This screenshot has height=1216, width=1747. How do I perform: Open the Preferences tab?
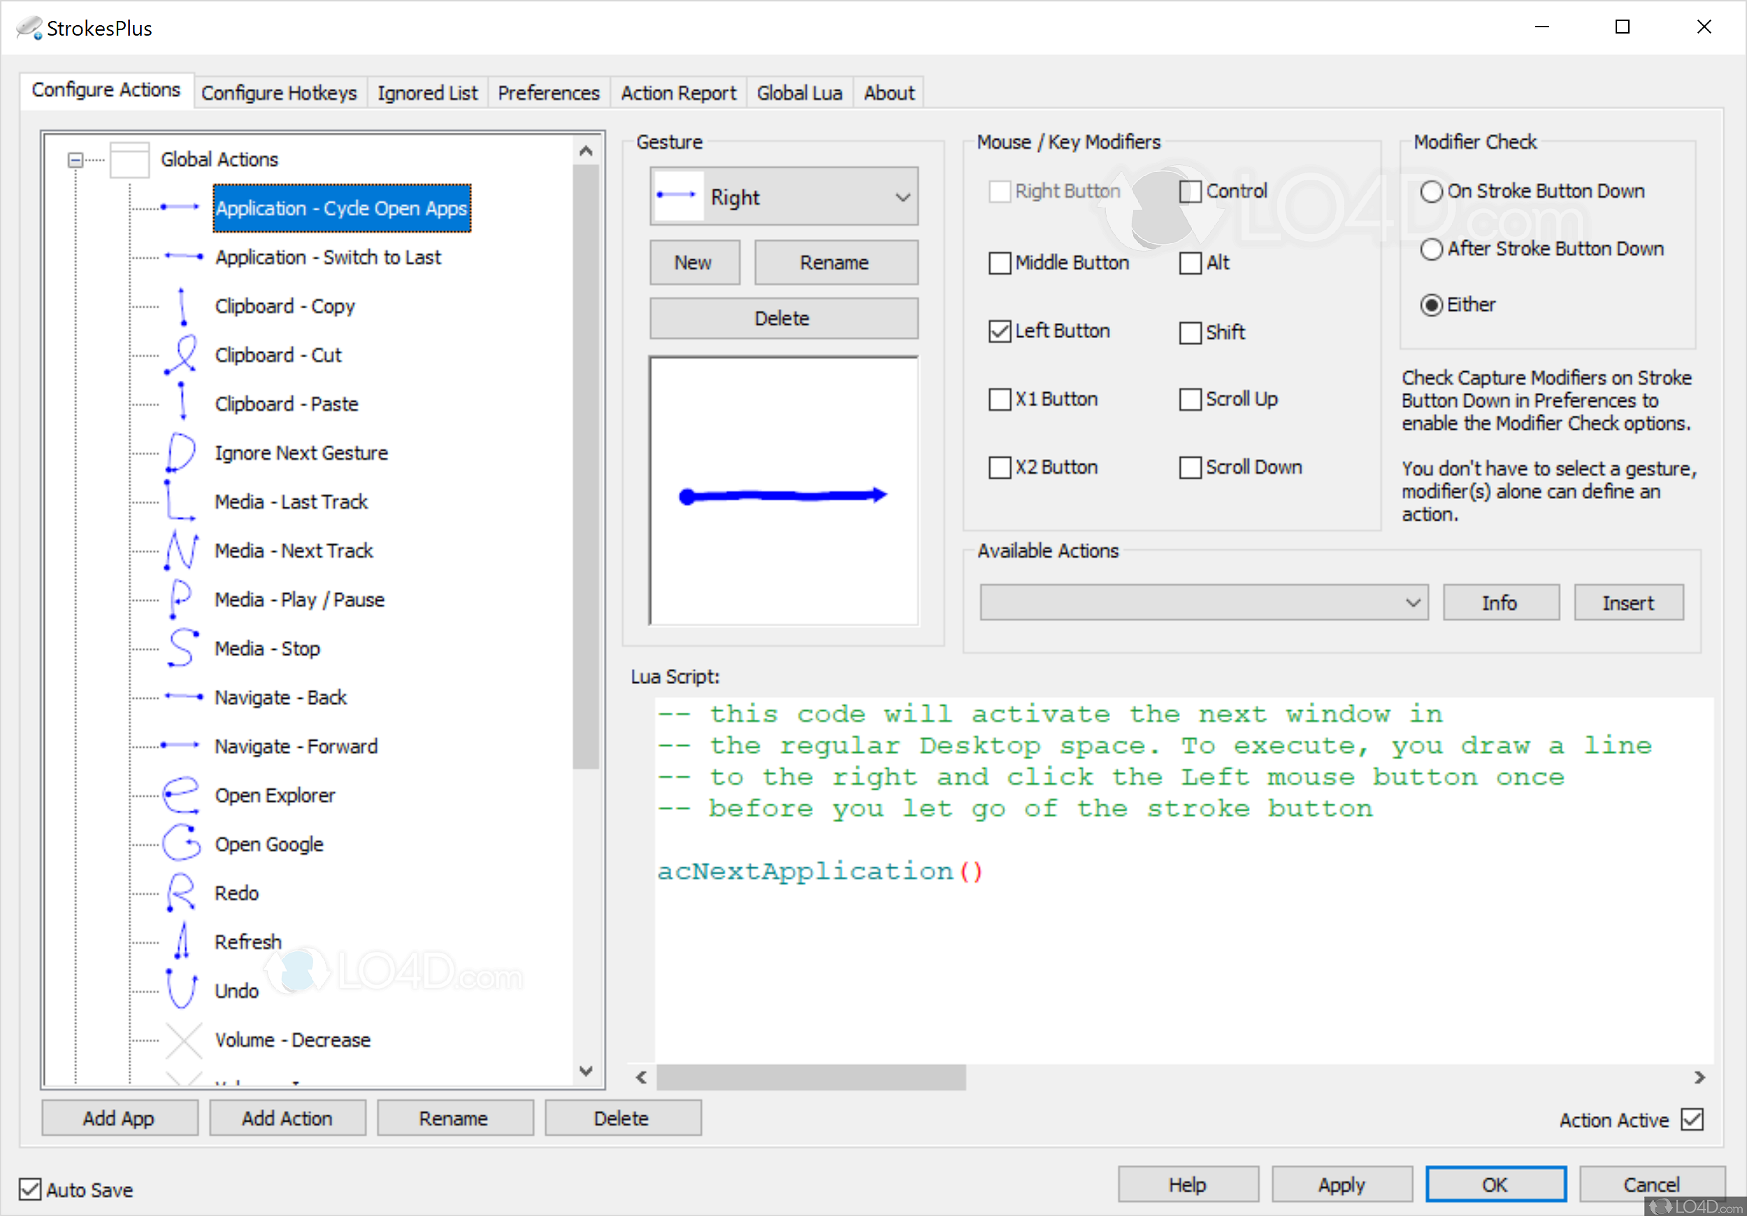[x=548, y=93]
